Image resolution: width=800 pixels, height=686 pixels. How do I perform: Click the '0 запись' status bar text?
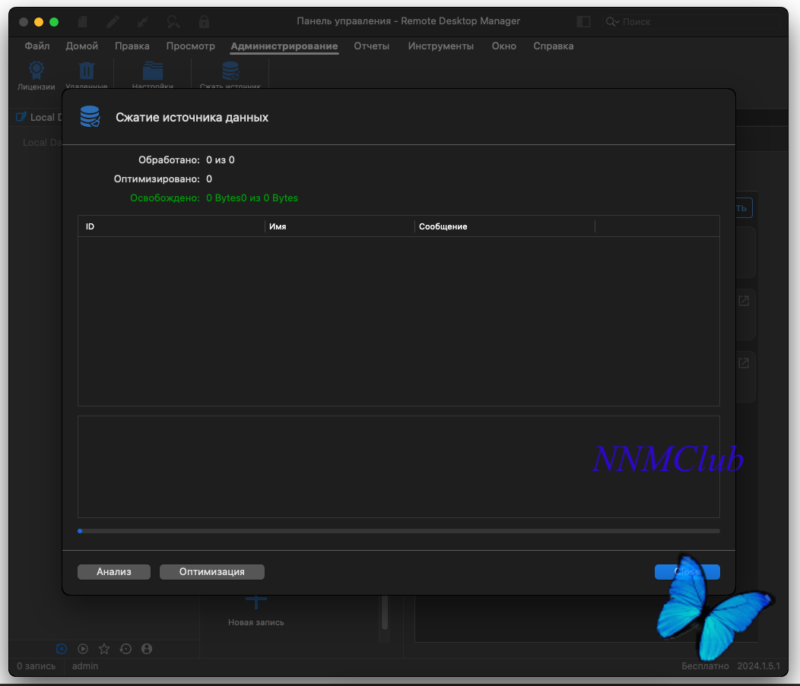pos(37,666)
